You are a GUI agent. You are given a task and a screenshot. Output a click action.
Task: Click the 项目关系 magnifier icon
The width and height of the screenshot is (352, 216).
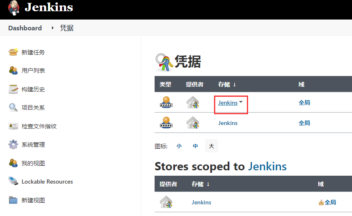coord(13,108)
